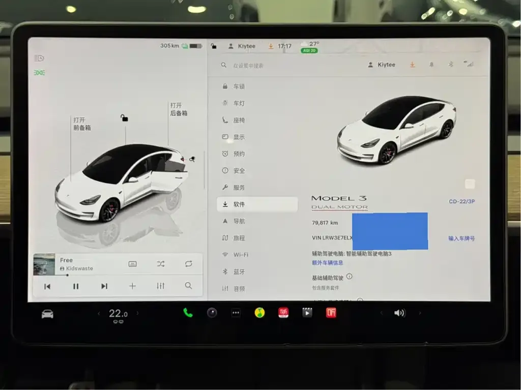This screenshot has width=521, height=390.
Task: Click the CD-22/3P link
Action: click(x=462, y=202)
